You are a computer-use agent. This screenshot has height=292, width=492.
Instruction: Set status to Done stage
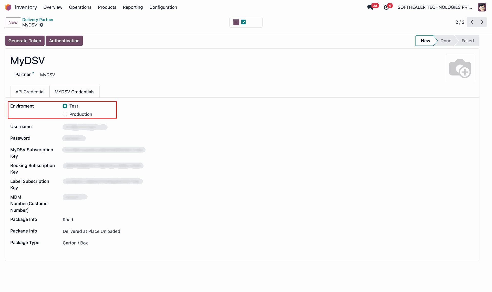446,41
